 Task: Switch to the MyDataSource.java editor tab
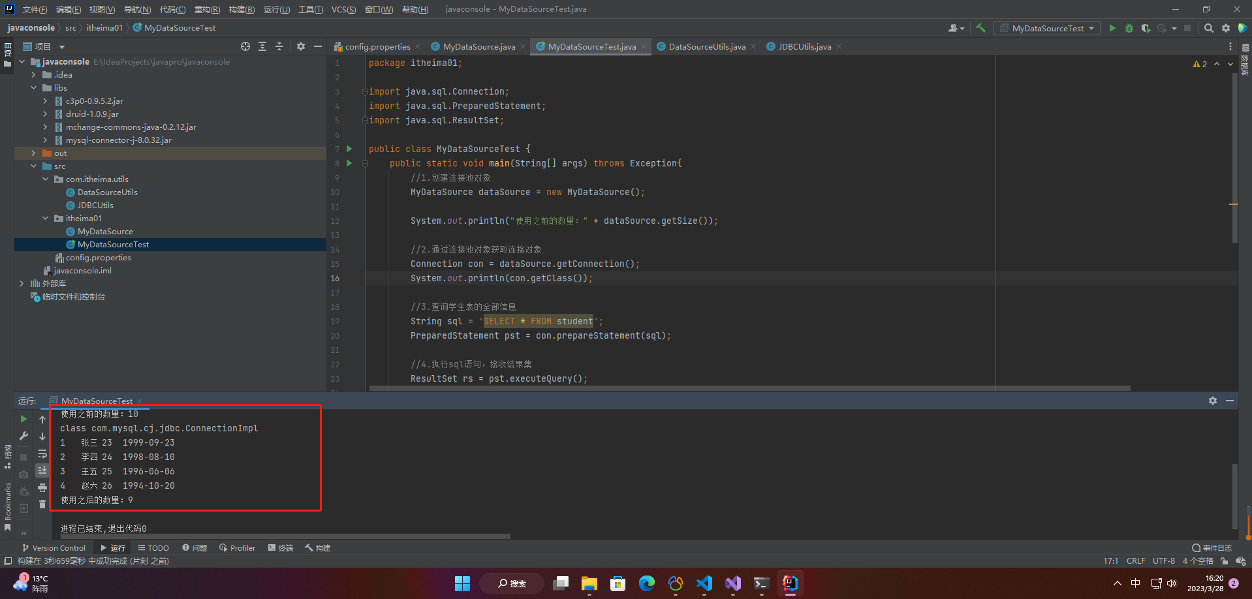(478, 46)
